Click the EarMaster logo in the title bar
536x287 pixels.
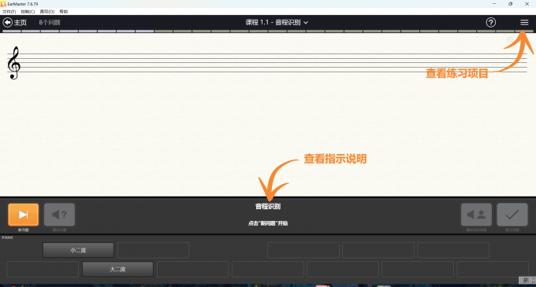coord(3,4)
